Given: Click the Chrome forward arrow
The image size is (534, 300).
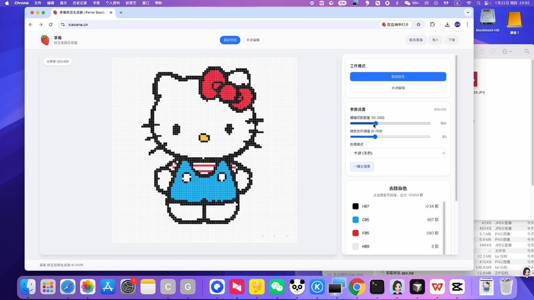Looking at the screenshot, I should [x=40, y=25].
